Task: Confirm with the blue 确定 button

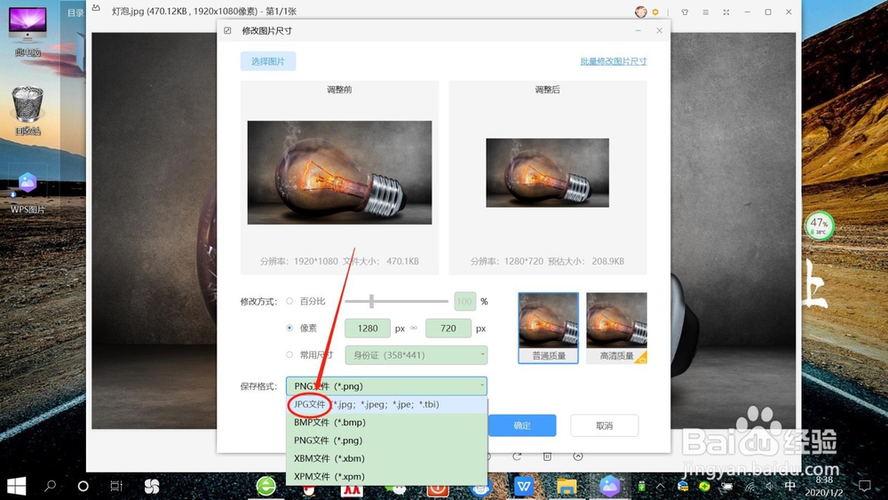Action: [521, 425]
